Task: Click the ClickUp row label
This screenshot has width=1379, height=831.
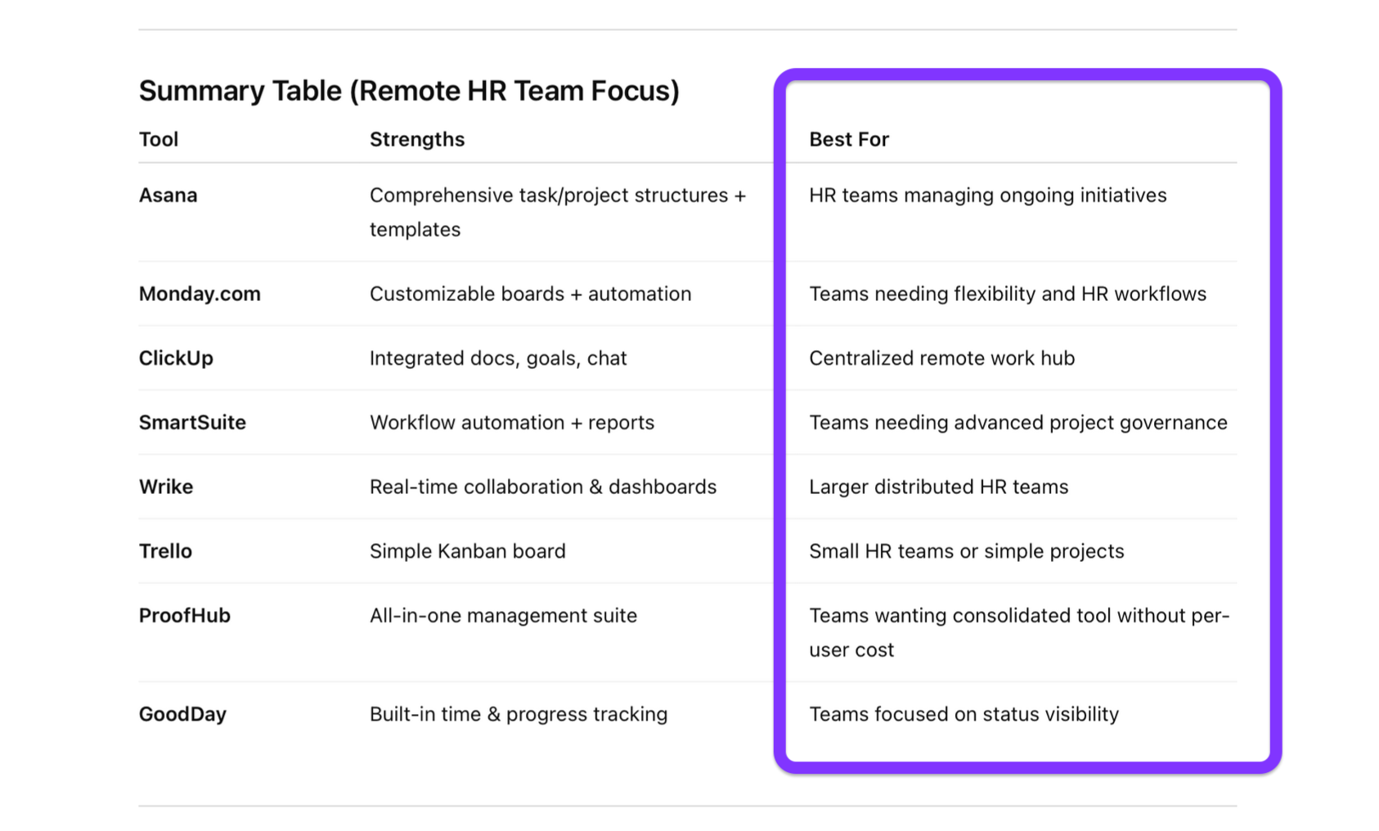Action: [x=176, y=358]
